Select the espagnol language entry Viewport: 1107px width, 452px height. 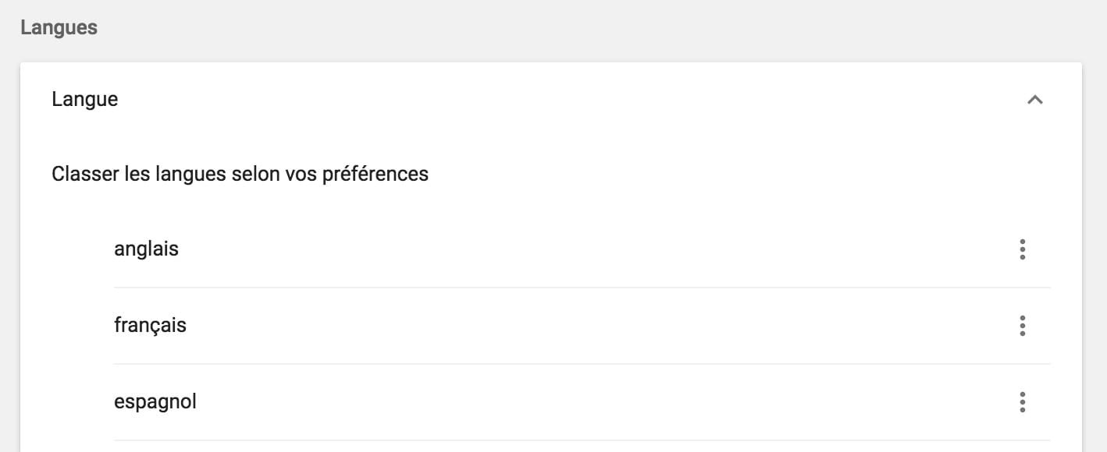[x=155, y=402]
